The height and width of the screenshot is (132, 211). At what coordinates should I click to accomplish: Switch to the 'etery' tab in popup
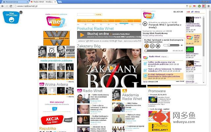pos(197,12)
